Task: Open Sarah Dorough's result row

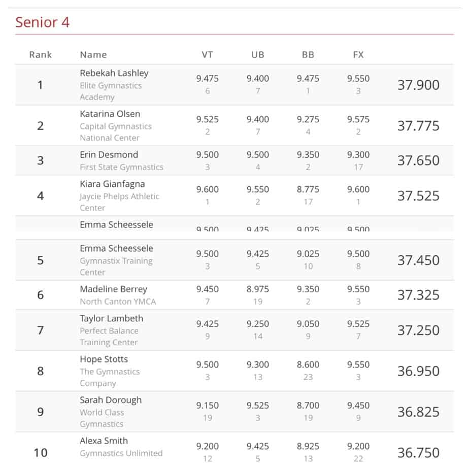Action: (111, 400)
